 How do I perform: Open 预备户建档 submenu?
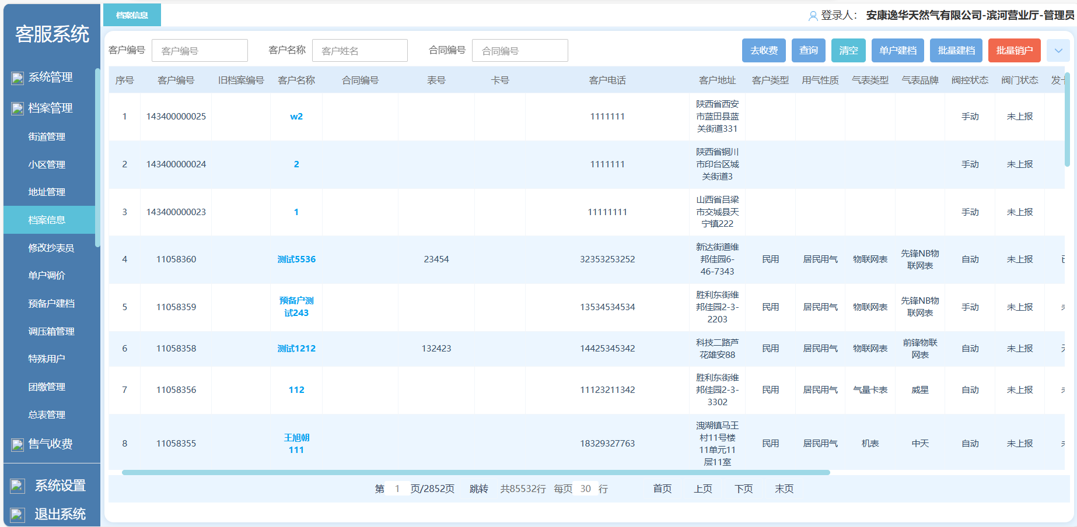pos(51,303)
